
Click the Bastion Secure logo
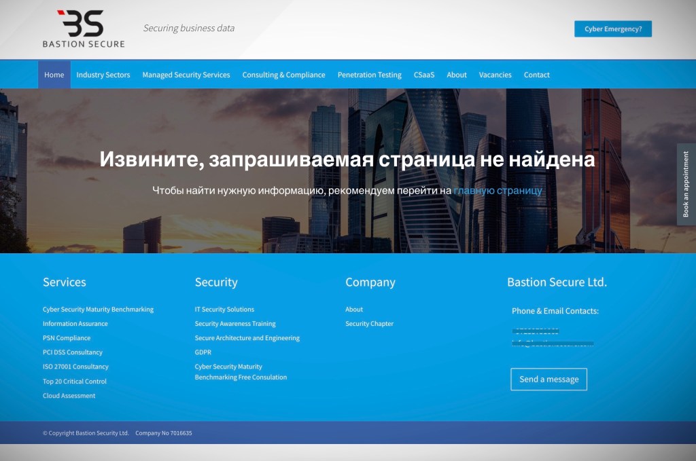[x=84, y=29]
